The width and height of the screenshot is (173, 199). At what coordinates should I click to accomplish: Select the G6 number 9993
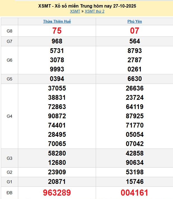point(57,69)
